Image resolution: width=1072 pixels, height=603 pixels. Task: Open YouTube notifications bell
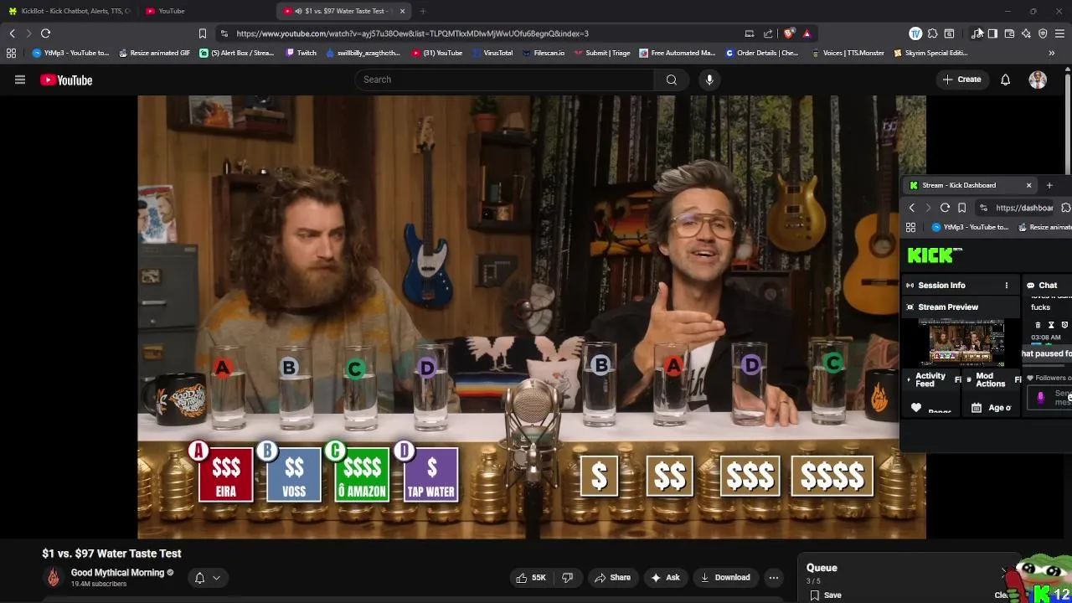[x=1005, y=80]
